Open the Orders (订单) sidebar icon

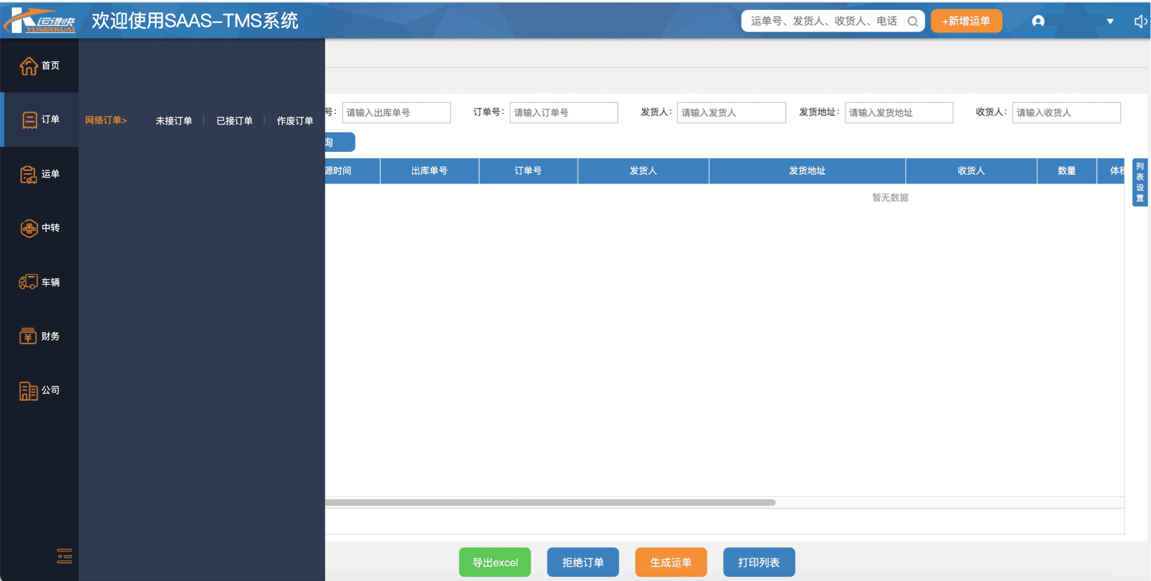pos(29,120)
